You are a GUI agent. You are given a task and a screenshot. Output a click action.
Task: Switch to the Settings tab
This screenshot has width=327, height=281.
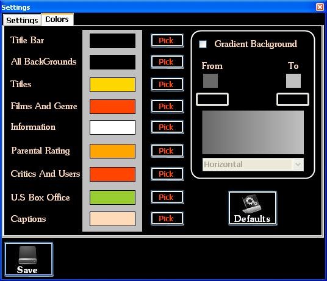tap(22, 20)
